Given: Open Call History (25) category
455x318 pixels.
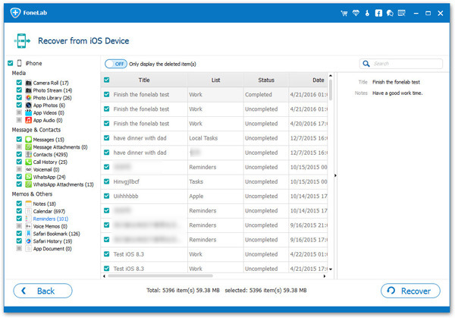Looking at the screenshot, I should [x=50, y=162].
